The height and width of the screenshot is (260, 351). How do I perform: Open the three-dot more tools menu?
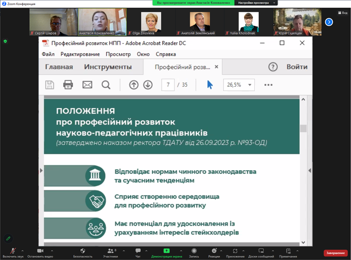click(268, 85)
